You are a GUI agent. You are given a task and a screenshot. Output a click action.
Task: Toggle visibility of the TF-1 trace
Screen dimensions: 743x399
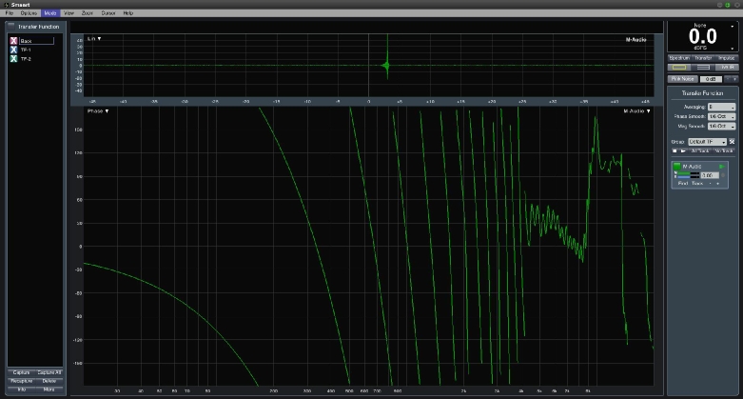[x=13, y=50]
